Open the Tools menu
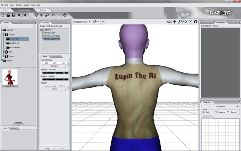241x151 pixels. pos(33,5)
